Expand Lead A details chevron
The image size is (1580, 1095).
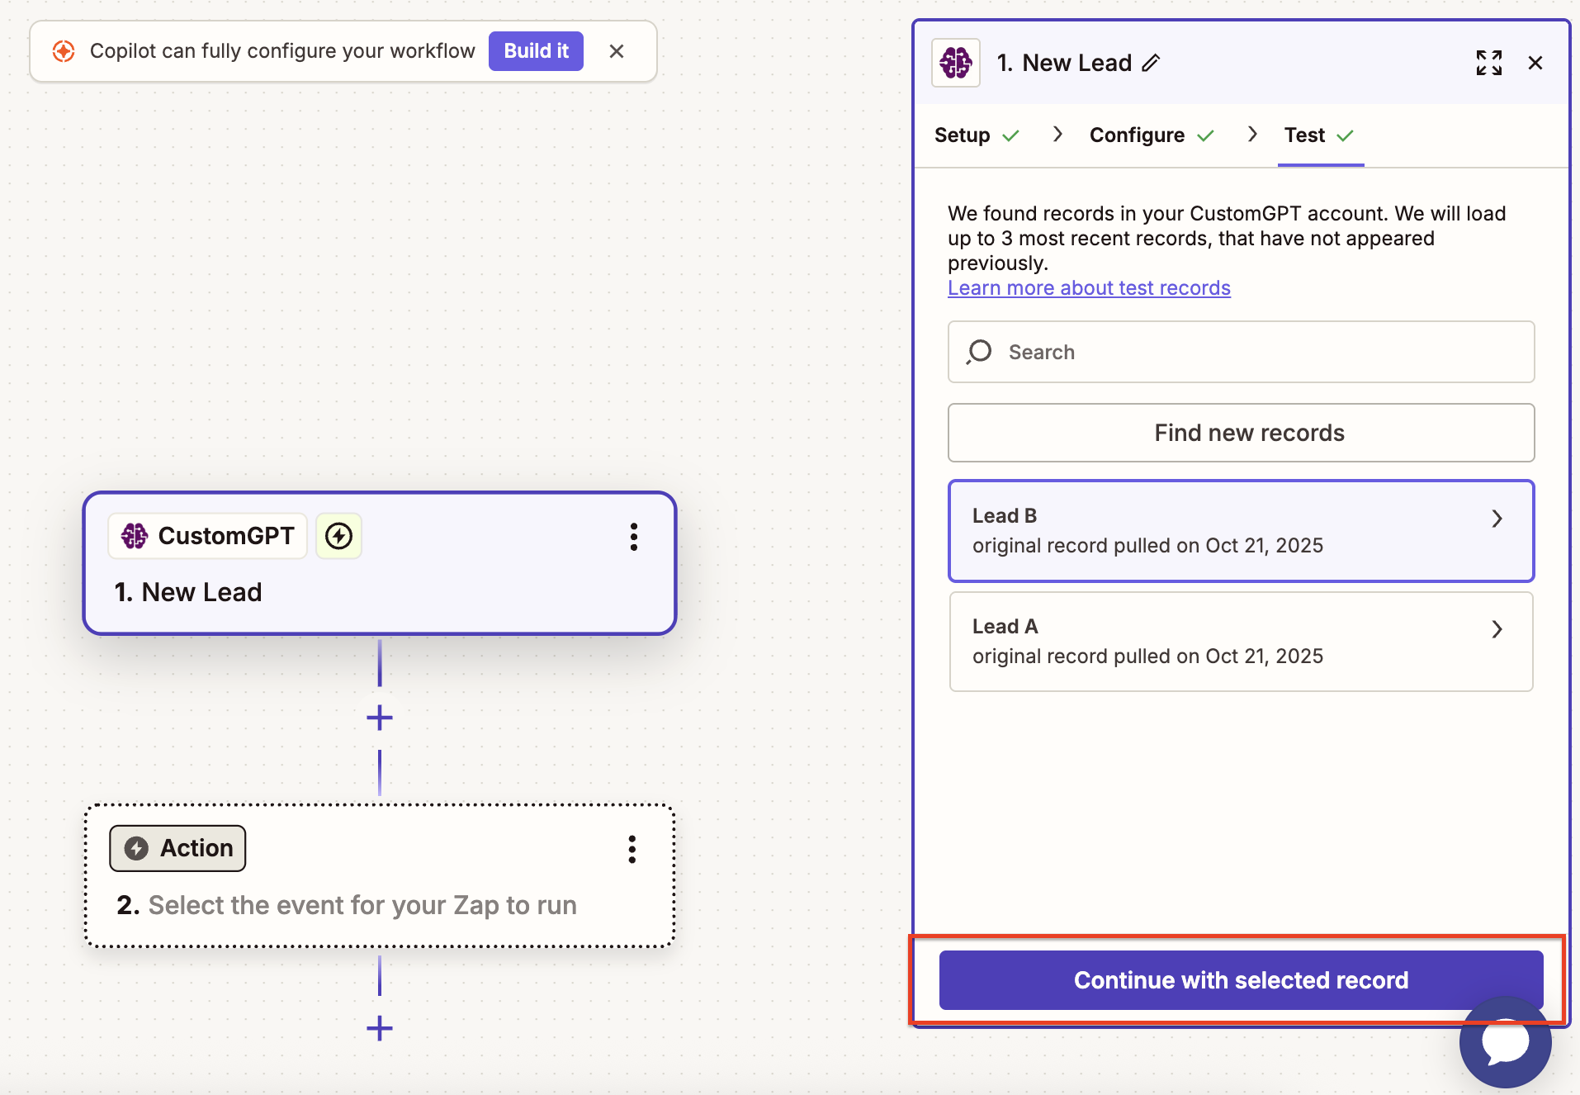click(x=1497, y=629)
